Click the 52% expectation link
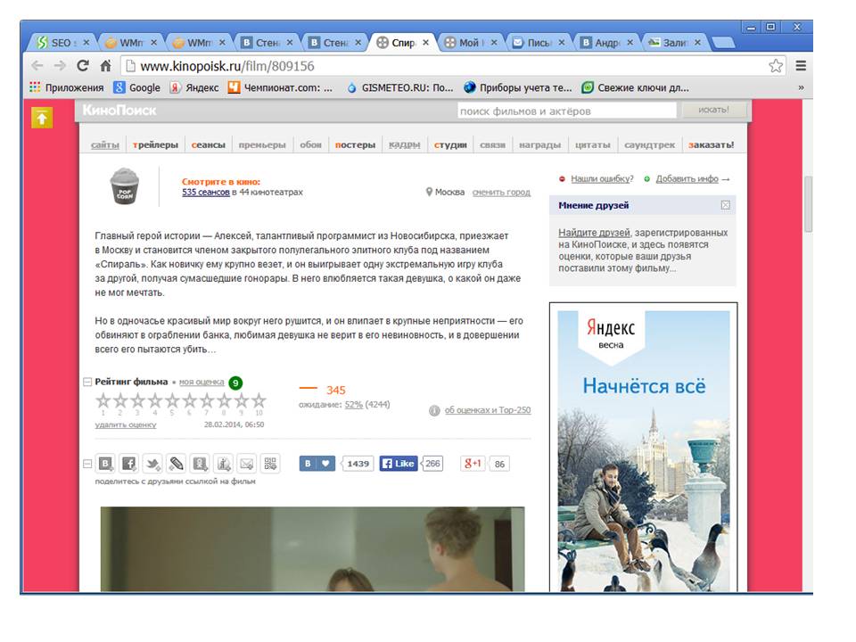856x642 pixels. pos(354,405)
